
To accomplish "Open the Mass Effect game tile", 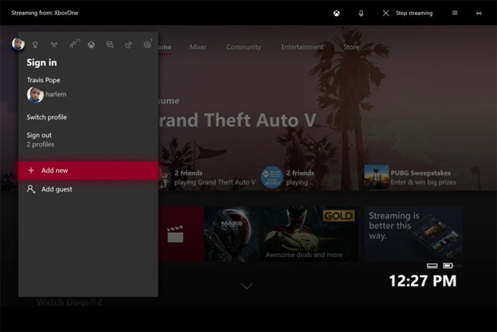I will [x=232, y=234].
